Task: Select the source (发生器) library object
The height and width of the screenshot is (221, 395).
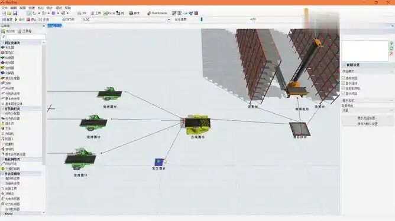Action: point(8,48)
